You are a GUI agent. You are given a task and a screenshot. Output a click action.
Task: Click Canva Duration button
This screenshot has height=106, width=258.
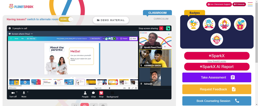13,88
